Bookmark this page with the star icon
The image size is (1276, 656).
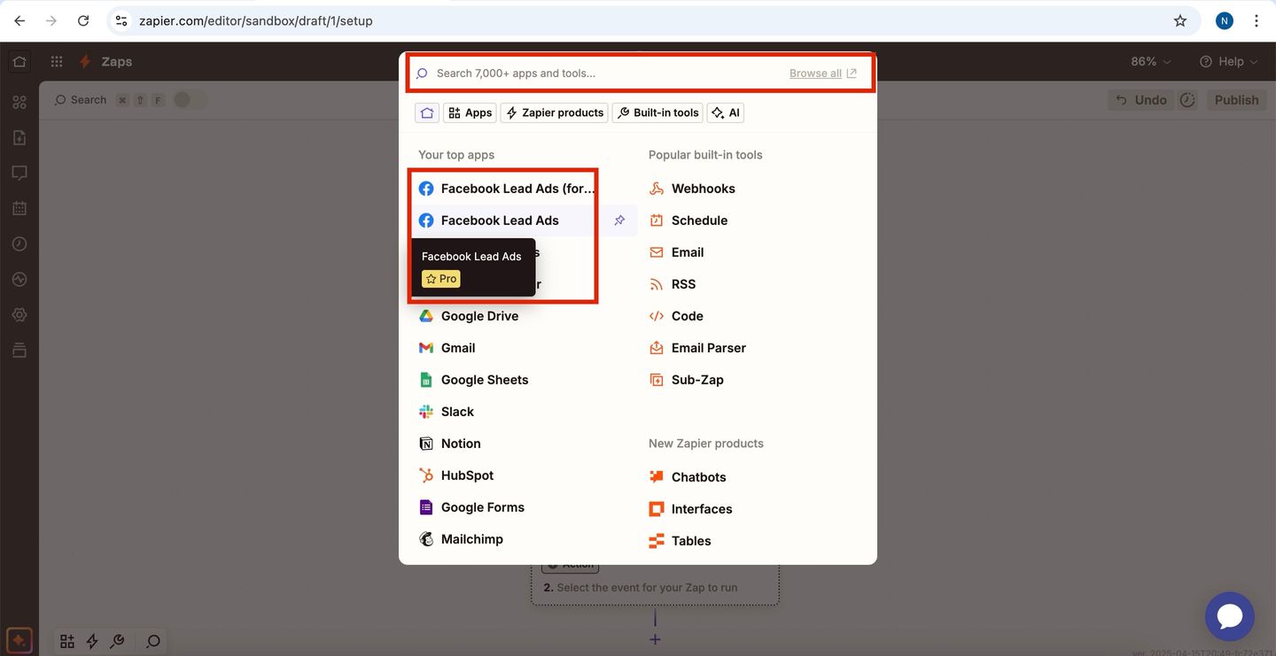tap(1180, 20)
